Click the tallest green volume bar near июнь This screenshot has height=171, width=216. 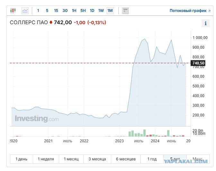pyautogui.click(x=168, y=133)
